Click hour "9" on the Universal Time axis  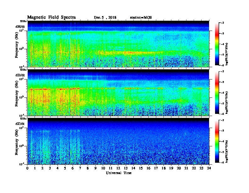(96, 168)
